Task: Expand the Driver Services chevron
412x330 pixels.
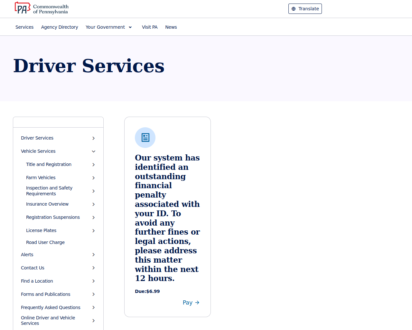Action: click(x=93, y=138)
